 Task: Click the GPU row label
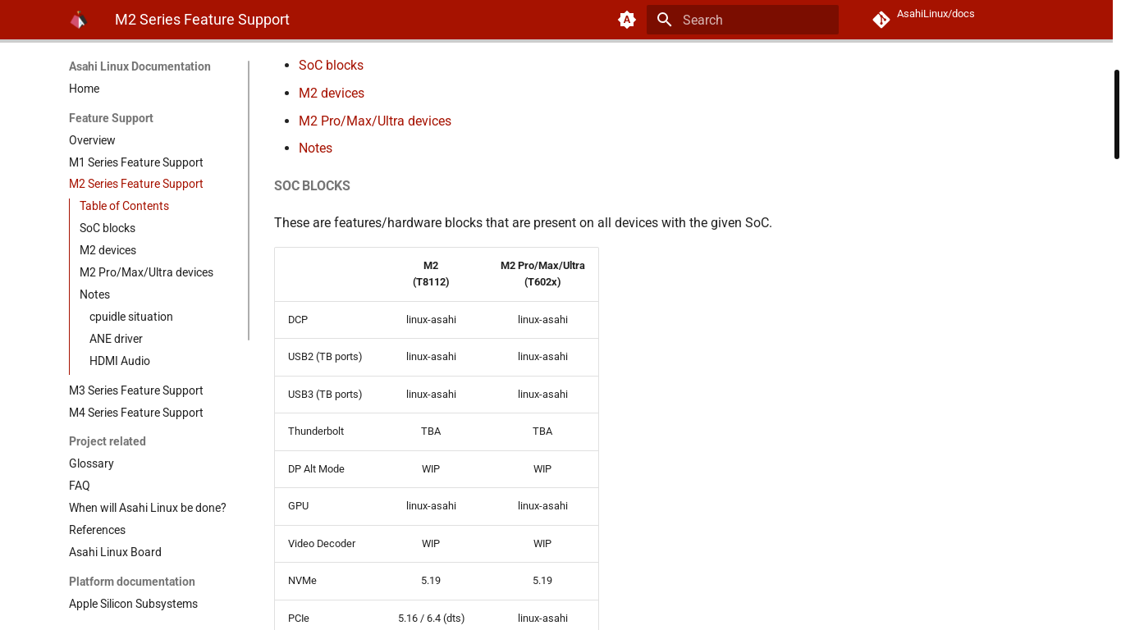point(299,506)
